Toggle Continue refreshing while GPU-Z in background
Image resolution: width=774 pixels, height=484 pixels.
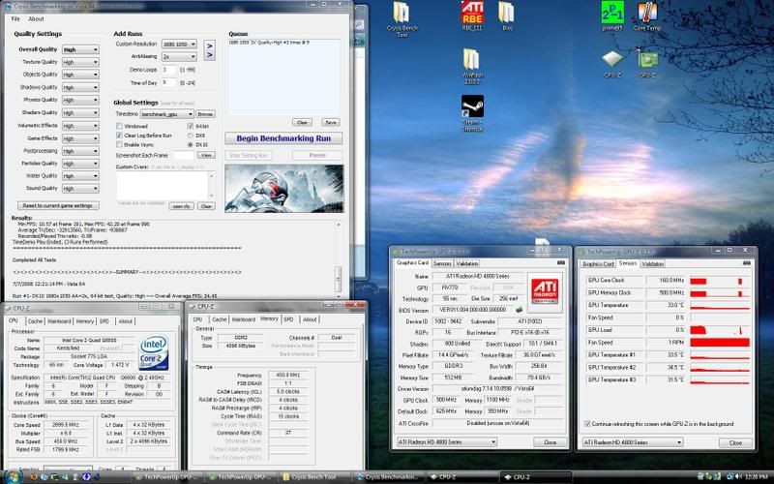click(x=587, y=424)
